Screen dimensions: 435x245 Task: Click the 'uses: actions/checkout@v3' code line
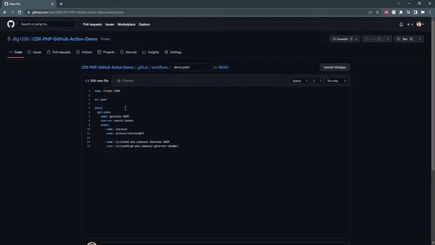tap(125, 133)
